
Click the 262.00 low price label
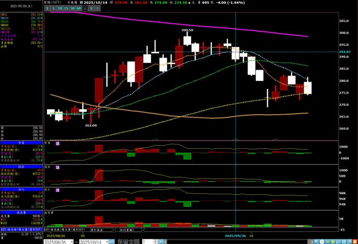(91, 126)
